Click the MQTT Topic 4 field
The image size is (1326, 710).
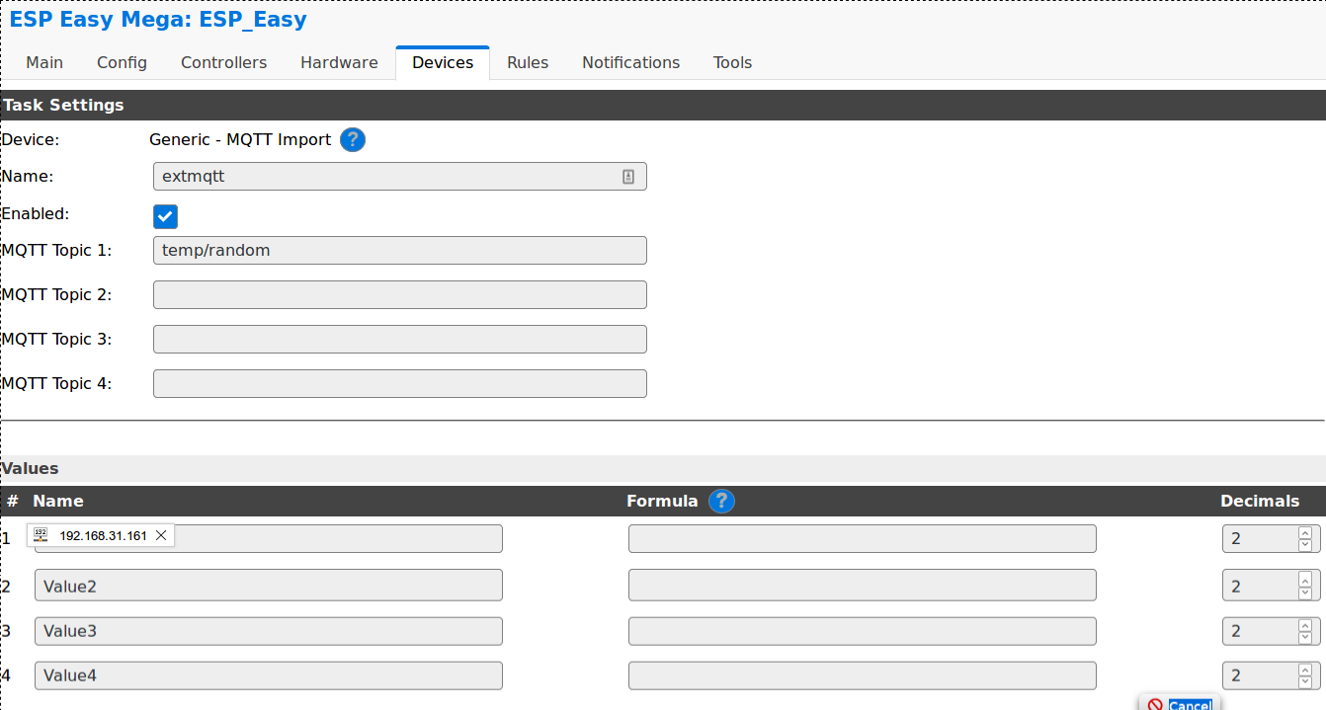point(400,384)
